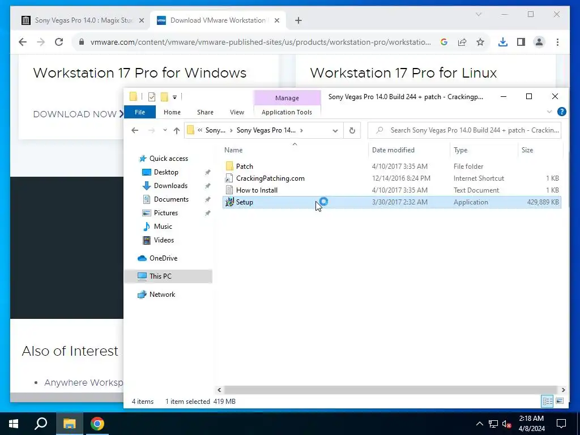The height and width of the screenshot is (435, 580).
Task: Switch to Details view layout
Action: 547,401
